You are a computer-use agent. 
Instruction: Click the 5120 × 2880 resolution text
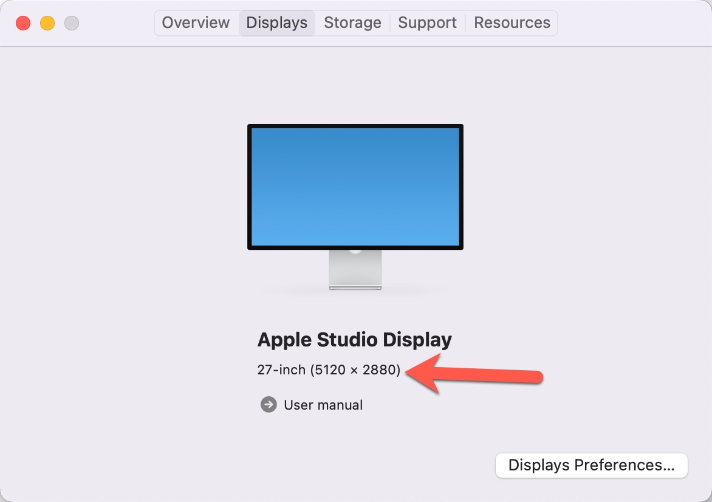point(355,370)
